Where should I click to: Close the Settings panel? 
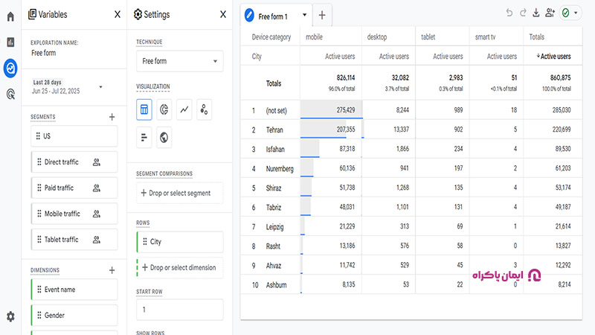(x=222, y=14)
